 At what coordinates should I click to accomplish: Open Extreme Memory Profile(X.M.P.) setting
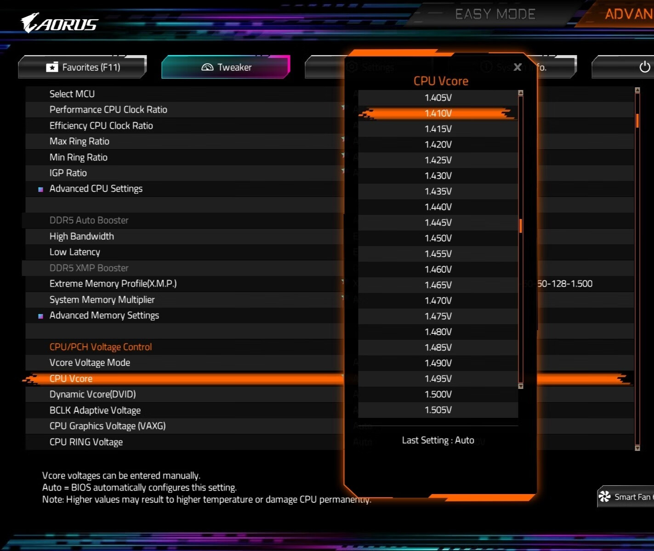185,284
